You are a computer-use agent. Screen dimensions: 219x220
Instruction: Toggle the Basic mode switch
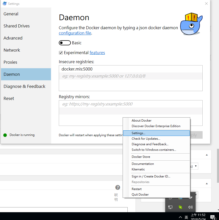coord(65,43)
